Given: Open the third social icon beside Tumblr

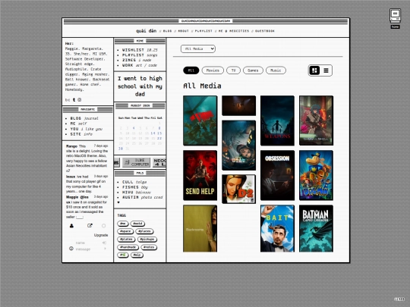Looking at the screenshot, I should pyautogui.click(x=80, y=100).
